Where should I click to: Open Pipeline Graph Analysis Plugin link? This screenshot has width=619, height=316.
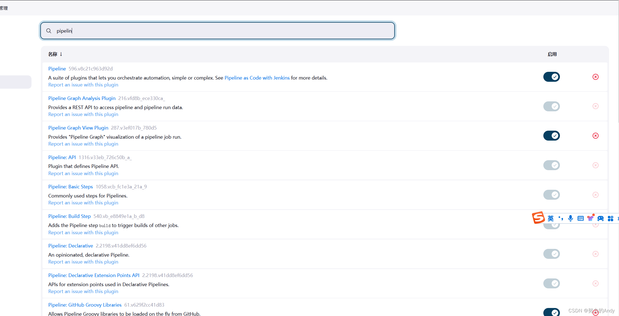(x=82, y=98)
